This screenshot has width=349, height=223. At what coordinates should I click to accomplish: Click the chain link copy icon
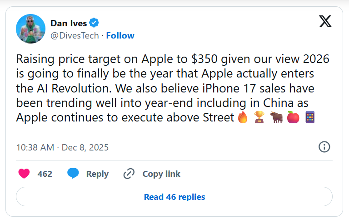[x=130, y=174]
